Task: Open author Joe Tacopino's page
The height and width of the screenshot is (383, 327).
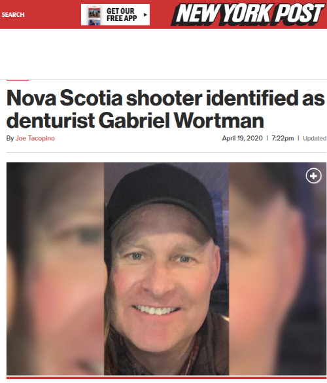Action: click(x=35, y=138)
